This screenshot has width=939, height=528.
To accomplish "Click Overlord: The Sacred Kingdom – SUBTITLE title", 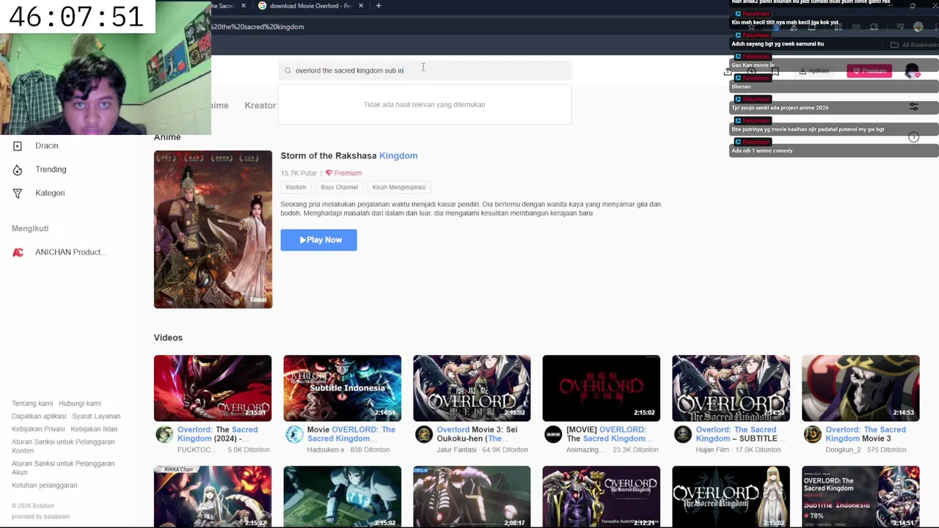I will point(737,434).
